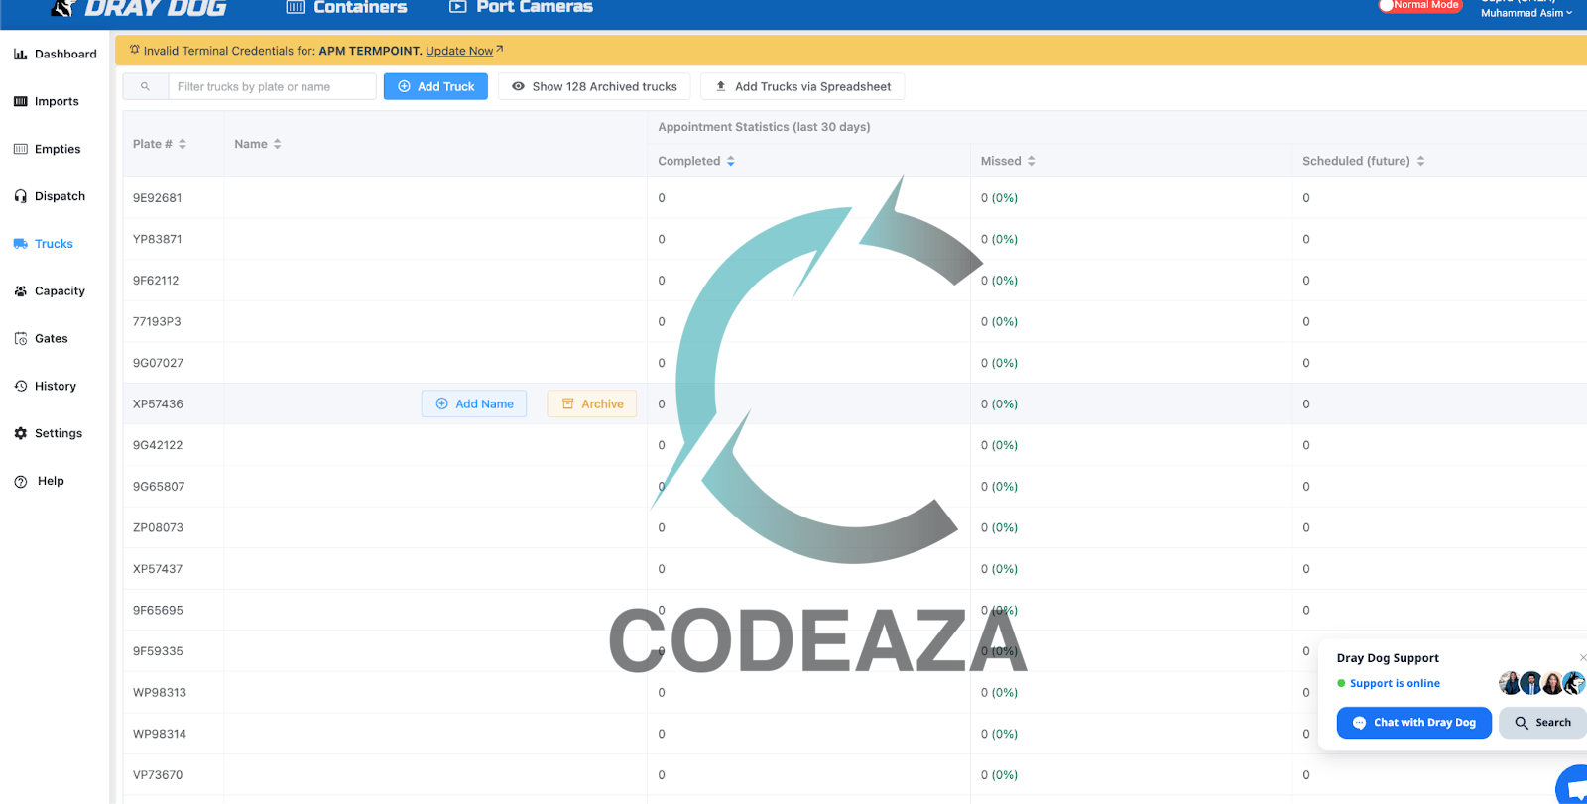Click the Containers icon in top bar
This screenshot has width=1587, height=804.
coord(295,7)
